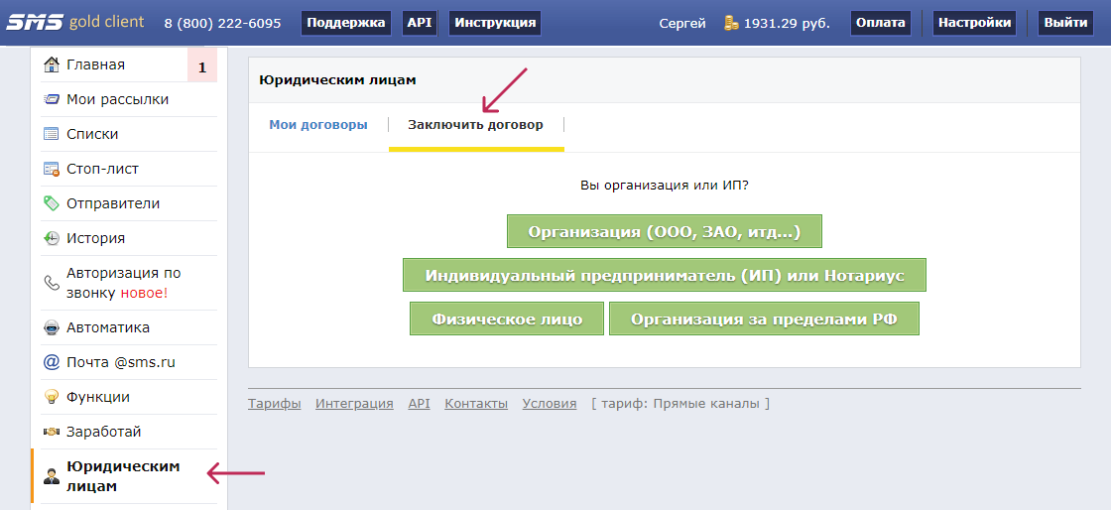Open the Тарифы footer link
1111x510 pixels.
274,404
